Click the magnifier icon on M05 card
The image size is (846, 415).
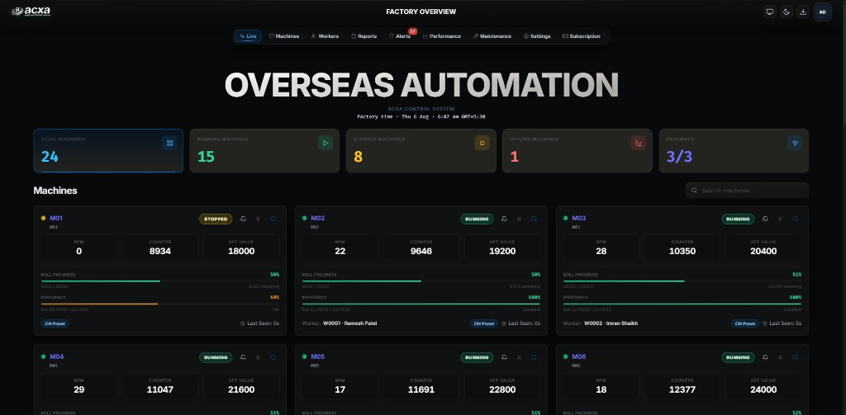click(x=535, y=357)
